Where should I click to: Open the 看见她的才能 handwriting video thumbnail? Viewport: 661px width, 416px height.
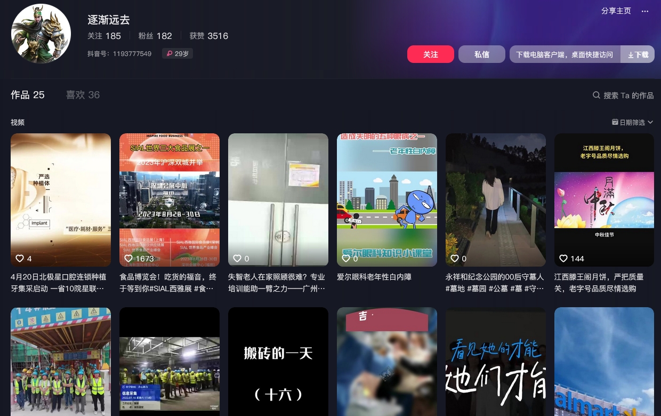coord(496,362)
